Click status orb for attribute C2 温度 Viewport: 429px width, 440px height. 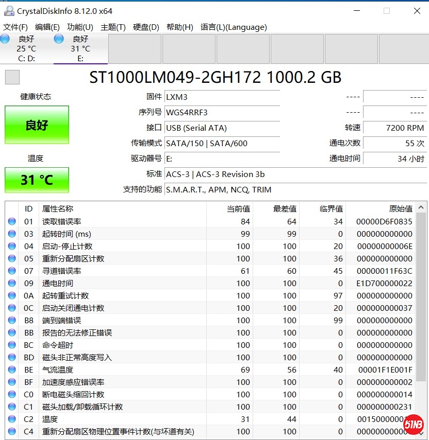(x=12, y=419)
